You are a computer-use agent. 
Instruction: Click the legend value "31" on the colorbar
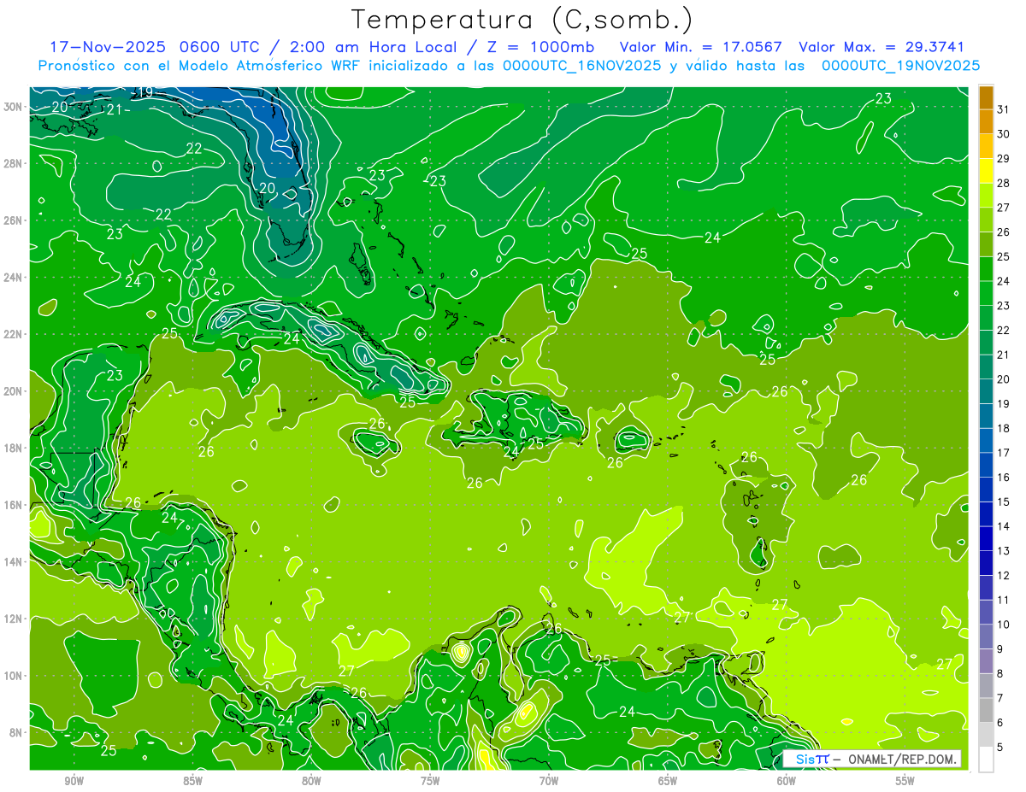(x=1004, y=109)
